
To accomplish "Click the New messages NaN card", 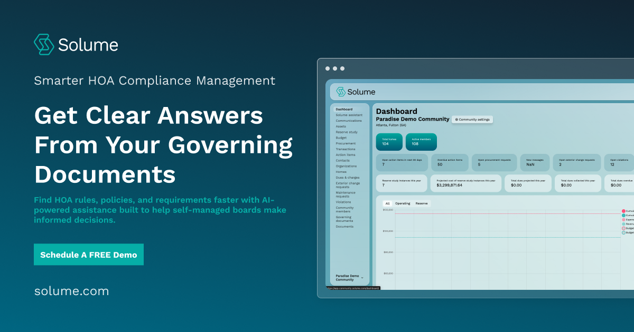I will [535, 162].
